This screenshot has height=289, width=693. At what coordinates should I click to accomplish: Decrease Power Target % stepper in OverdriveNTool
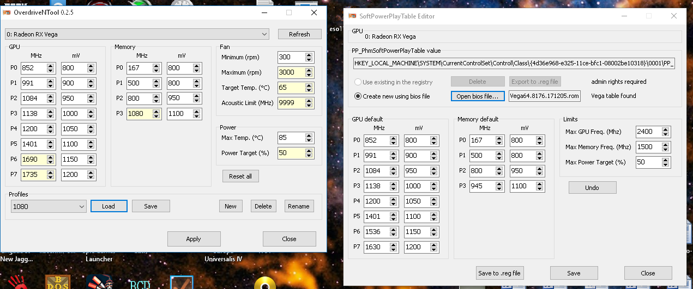coord(309,156)
